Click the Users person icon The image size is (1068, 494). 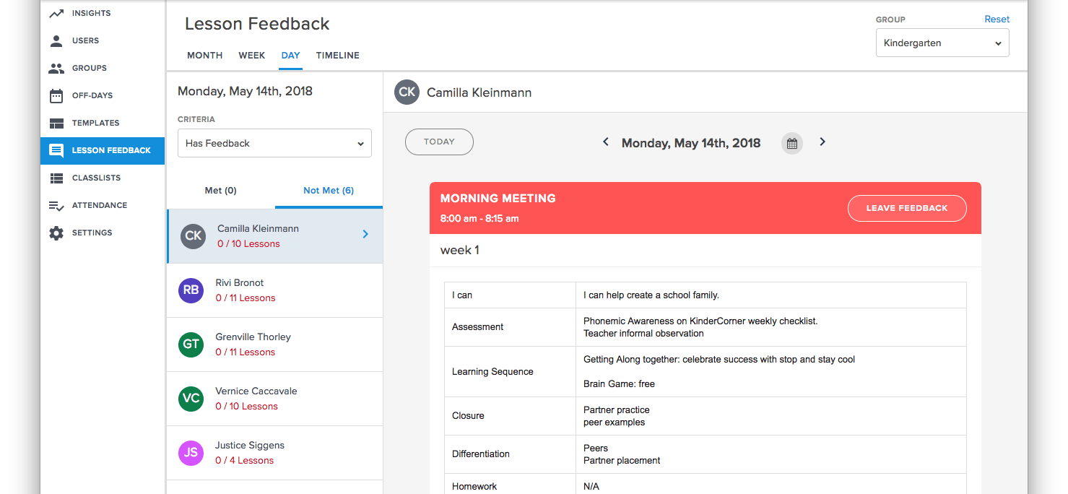[x=56, y=40]
